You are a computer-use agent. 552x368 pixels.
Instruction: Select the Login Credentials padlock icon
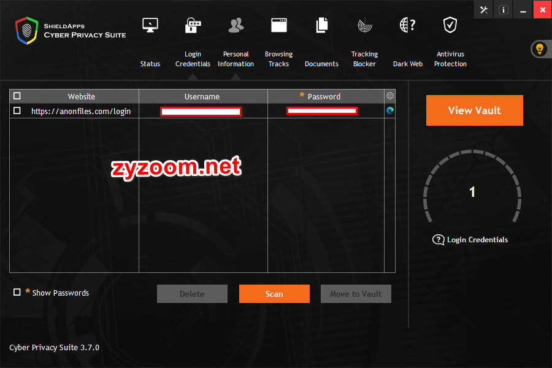point(193,25)
